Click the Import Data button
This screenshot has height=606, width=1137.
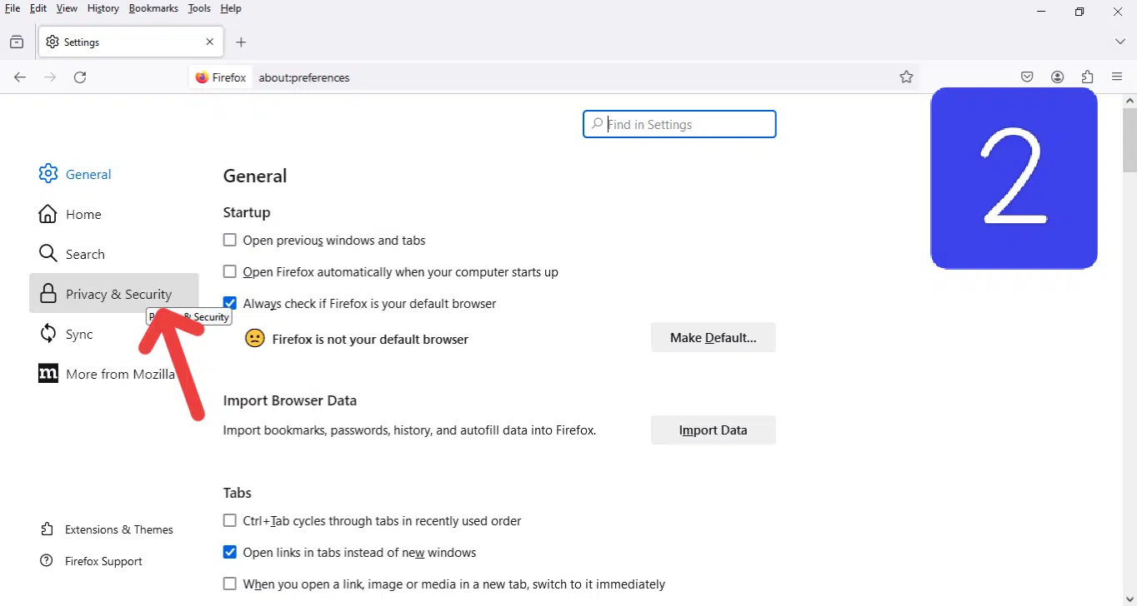point(713,430)
